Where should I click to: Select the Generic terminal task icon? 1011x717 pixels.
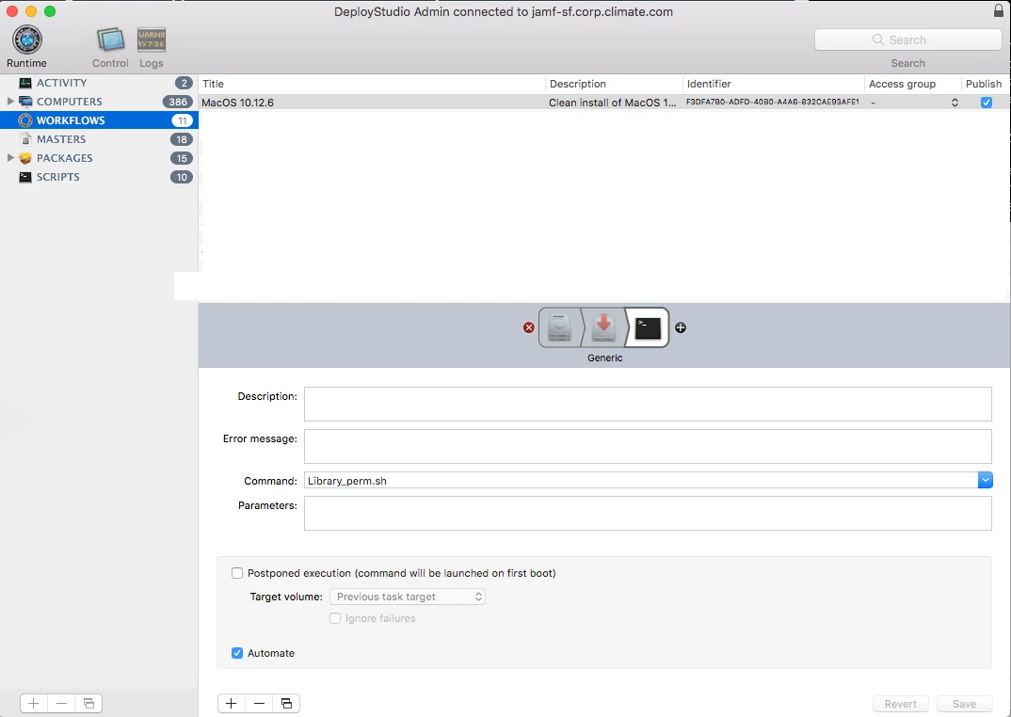click(648, 327)
